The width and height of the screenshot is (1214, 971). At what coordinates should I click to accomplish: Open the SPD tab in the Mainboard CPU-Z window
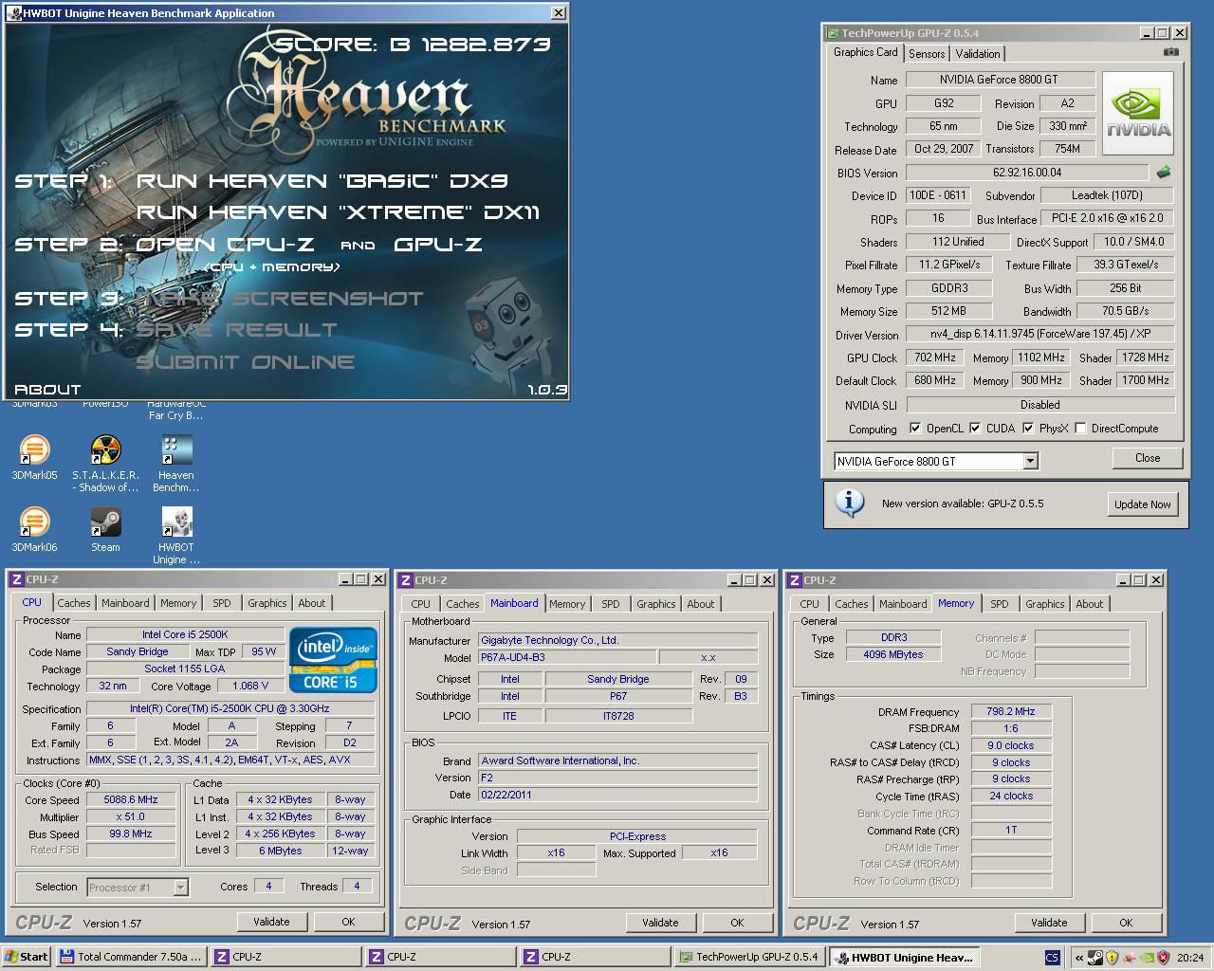coord(611,604)
